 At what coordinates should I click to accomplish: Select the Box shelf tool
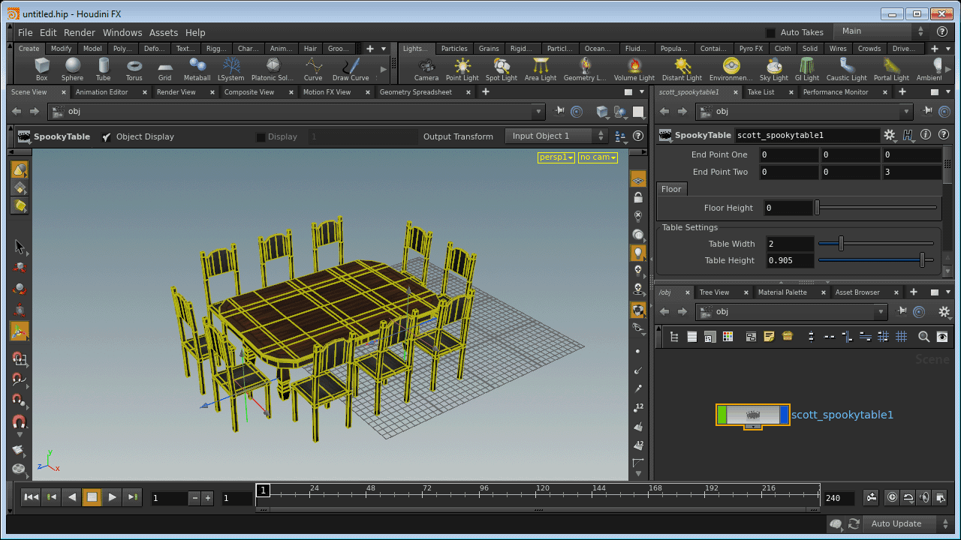click(x=41, y=69)
